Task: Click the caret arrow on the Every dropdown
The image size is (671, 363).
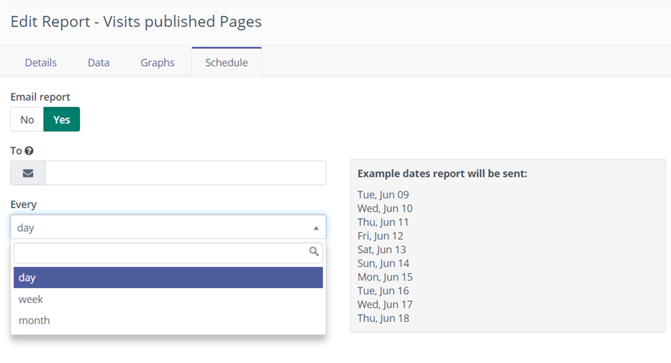Action: (315, 228)
